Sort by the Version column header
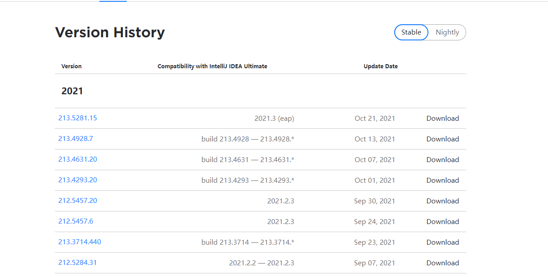 [x=71, y=66]
